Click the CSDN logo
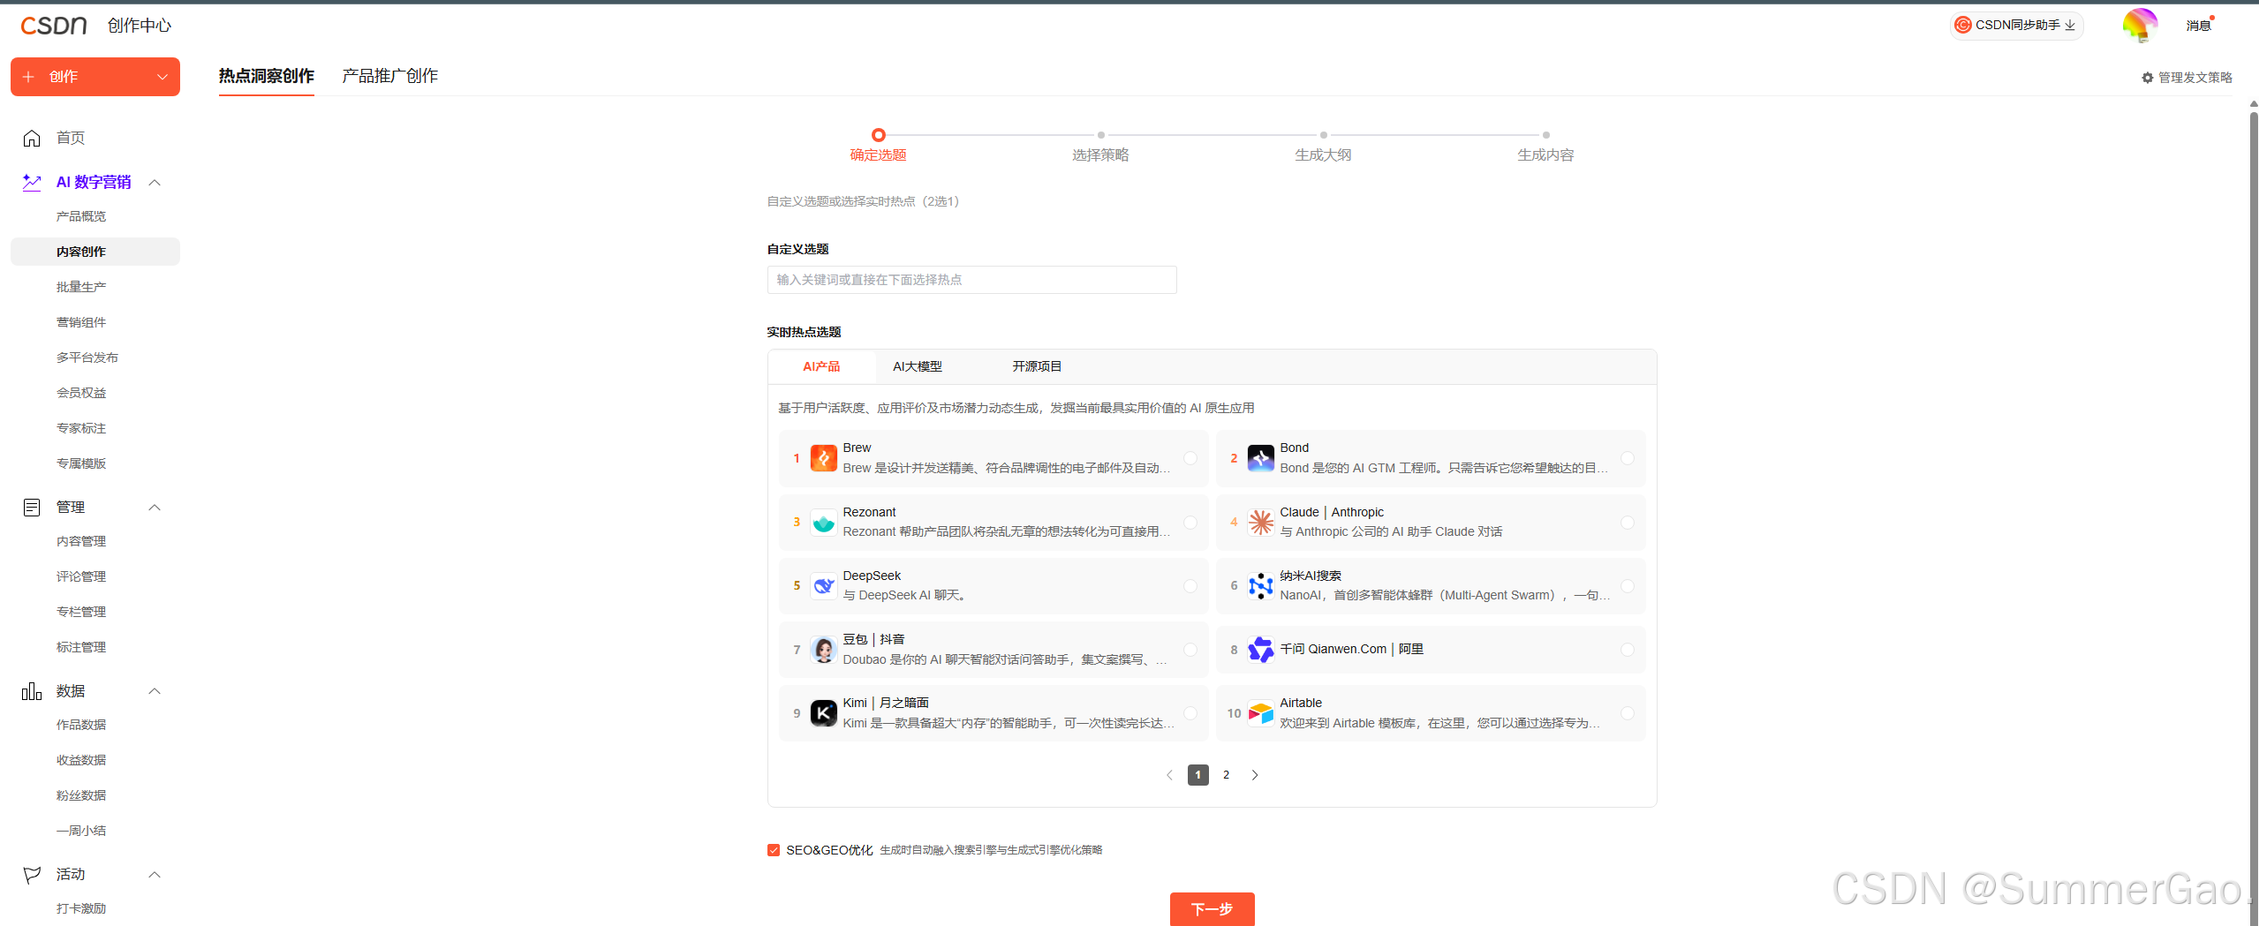2259x926 pixels. [54, 26]
